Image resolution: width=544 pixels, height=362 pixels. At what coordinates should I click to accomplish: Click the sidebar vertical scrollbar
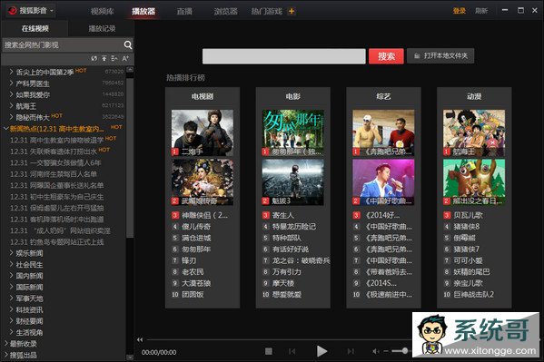click(130, 158)
